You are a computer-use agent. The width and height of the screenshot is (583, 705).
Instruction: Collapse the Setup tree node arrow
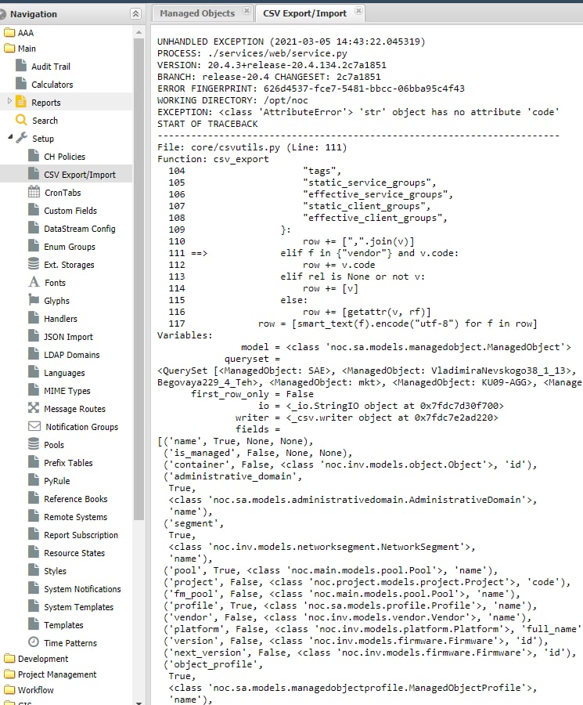pos(10,136)
